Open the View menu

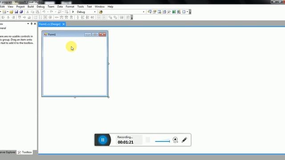pos(10,7)
